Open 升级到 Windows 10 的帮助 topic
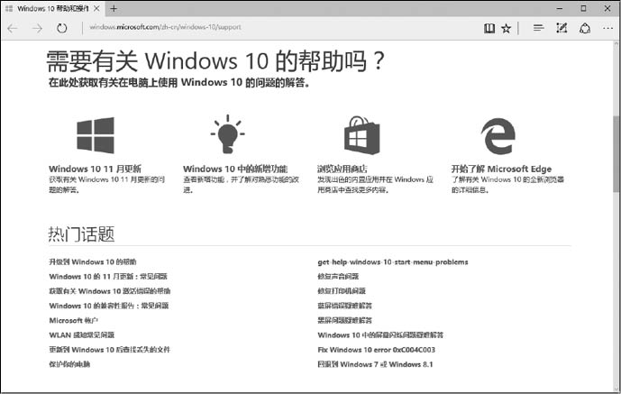The width and height of the screenshot is (621, 394). coord(93,261)
